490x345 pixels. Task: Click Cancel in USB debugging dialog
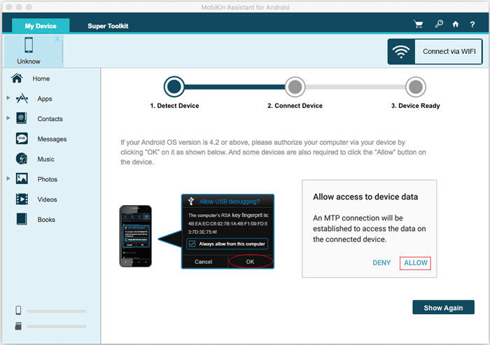(x=204, y=262)
